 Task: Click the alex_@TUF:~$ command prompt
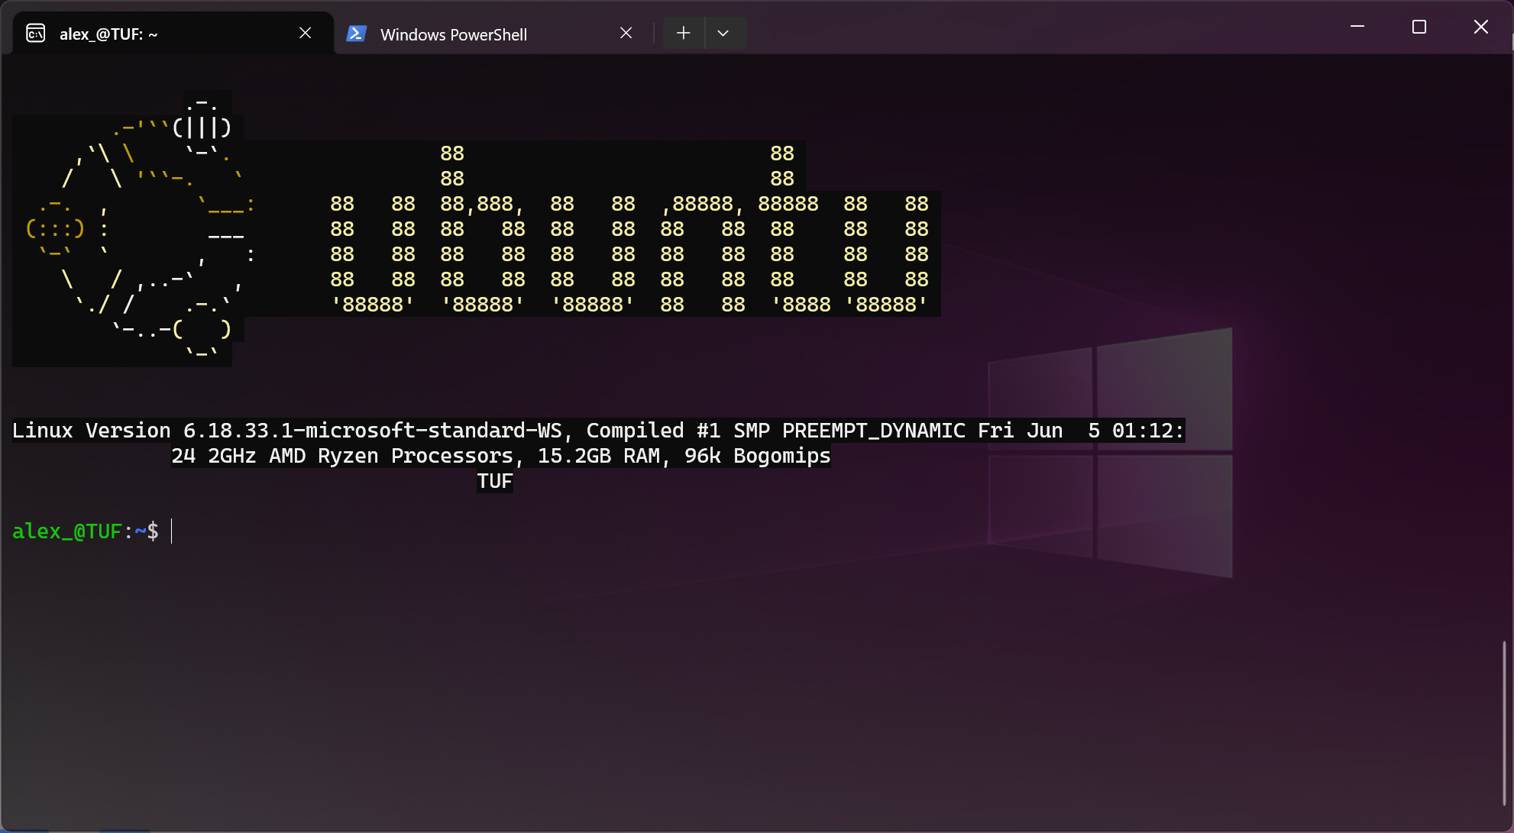coord(86,531)
